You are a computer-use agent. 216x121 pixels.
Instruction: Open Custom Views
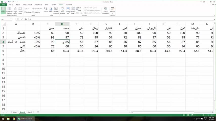[20, 10]
